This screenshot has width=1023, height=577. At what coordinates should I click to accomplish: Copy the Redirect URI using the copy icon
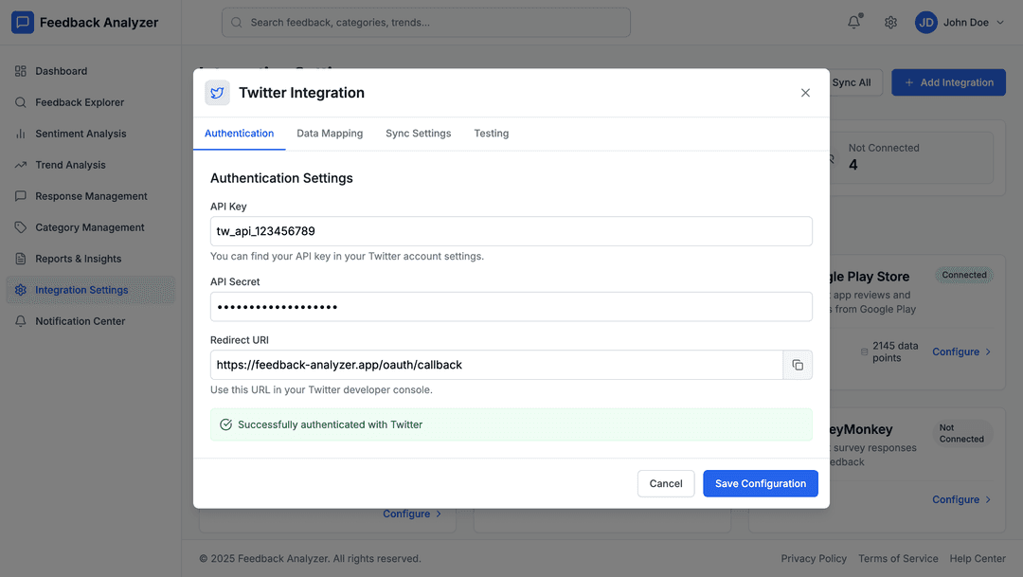[x=798, y=365]
